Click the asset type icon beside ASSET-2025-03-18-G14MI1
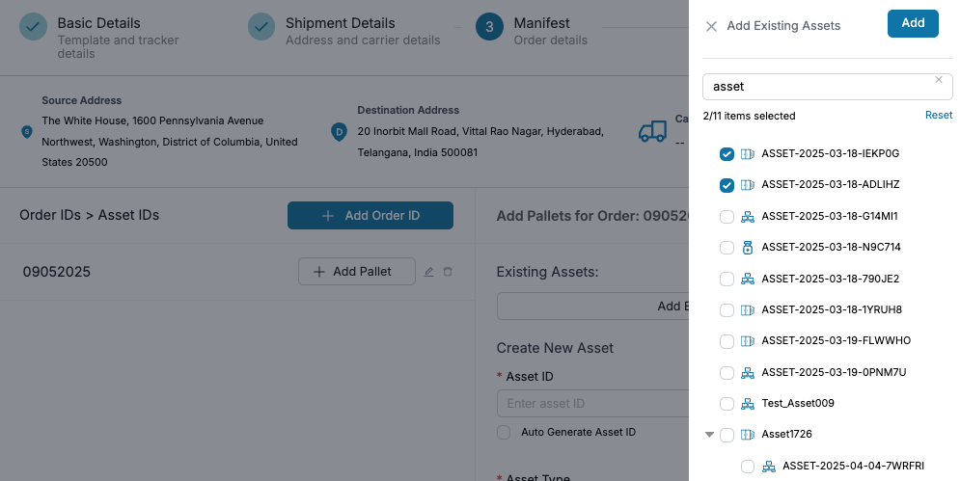Screen dimensions: 960x481 click(747, 216)
